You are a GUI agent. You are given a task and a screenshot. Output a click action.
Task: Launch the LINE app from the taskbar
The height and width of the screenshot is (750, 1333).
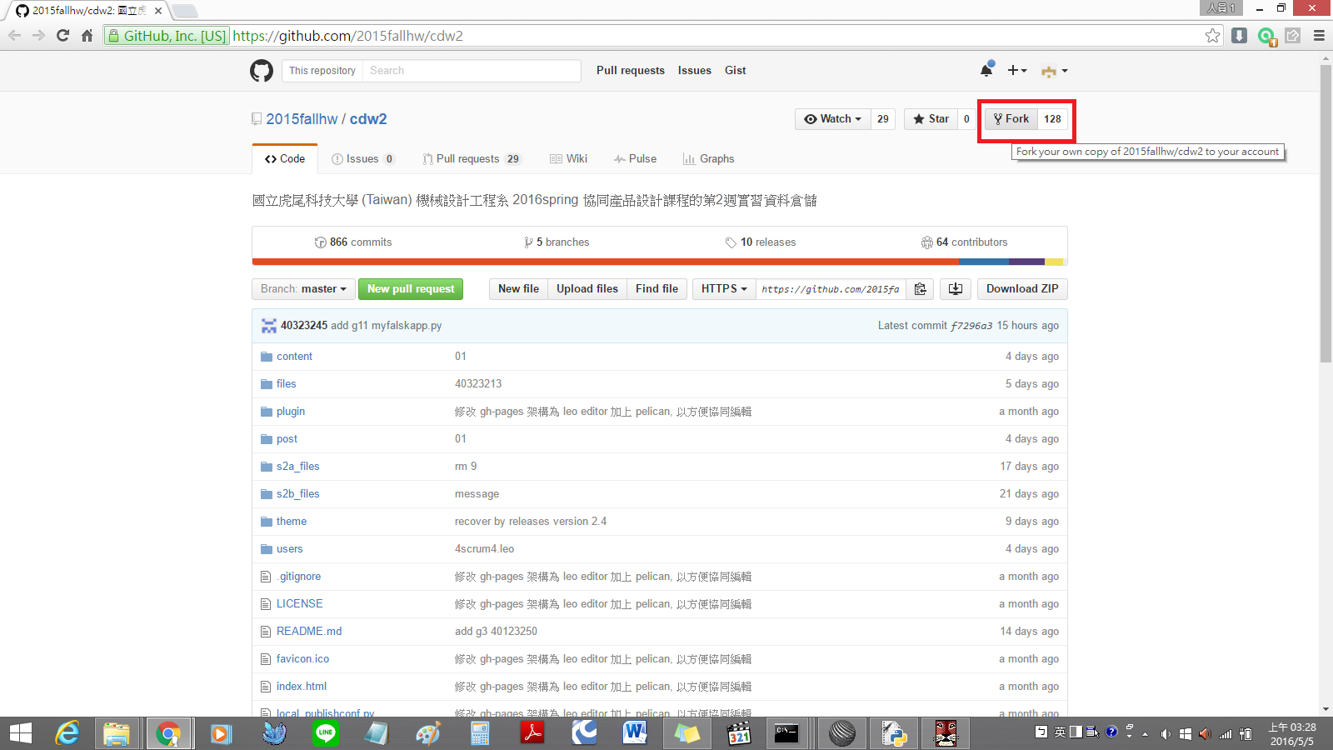pyautogui.click(x=326, y=733)
